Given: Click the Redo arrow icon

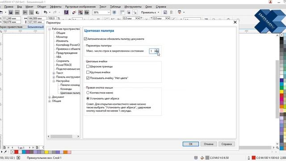Looking at the screenshot, I should point(55,13).
